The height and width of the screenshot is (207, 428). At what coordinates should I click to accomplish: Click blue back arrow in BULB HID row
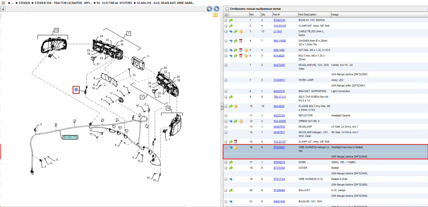(x=231, y=201)
